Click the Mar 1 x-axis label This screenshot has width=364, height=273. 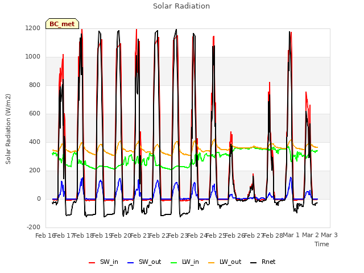coord(291,235)
